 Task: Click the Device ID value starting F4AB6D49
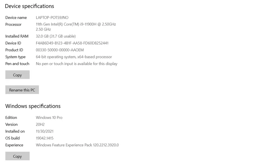click(72, 43)
